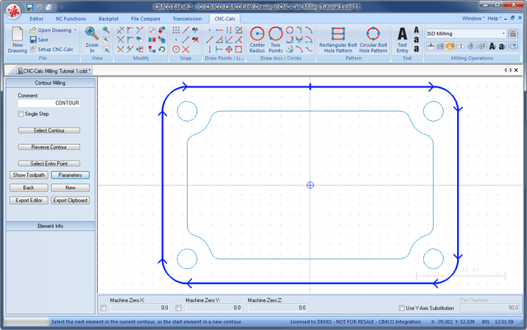This screenshot has height=330, width=527.
Task: Open Circular Bolt Hole Pattern tool
Action: tap(373, 40)
